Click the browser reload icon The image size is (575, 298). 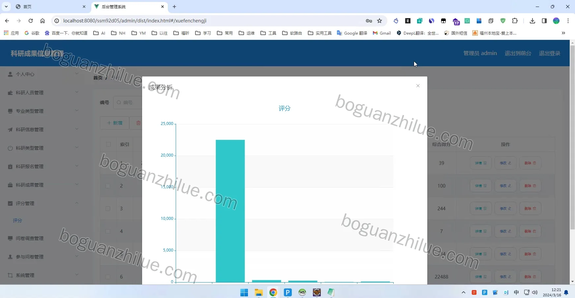31,21
